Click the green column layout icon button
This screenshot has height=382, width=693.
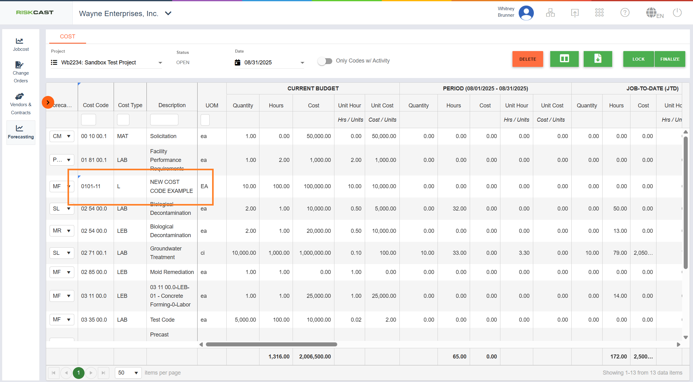click(x=564, y=59)
